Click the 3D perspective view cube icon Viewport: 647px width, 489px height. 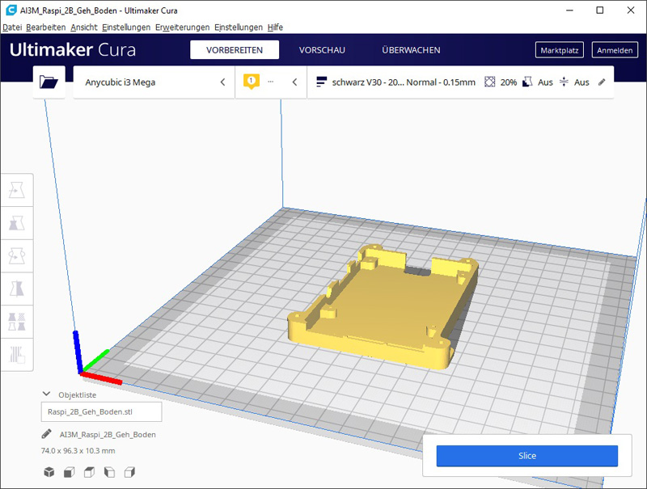click(x=49, y=472)
